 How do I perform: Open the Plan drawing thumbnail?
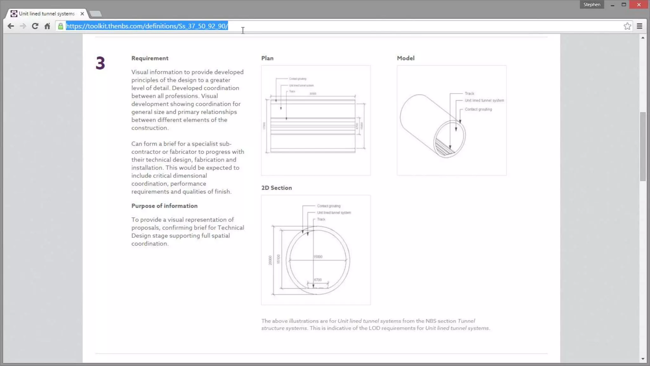pyautogui.click(x=316, y=120)
